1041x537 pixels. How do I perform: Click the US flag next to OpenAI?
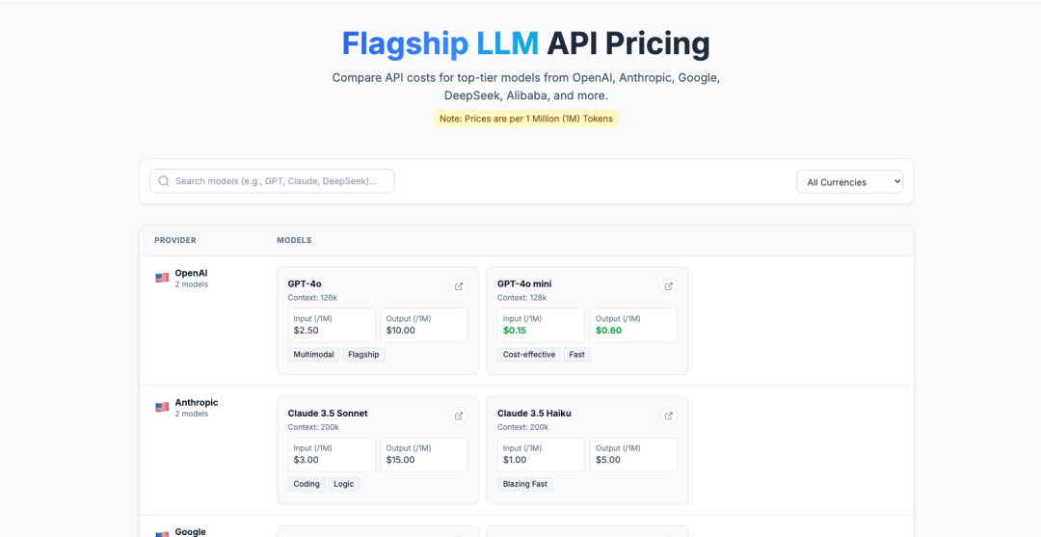(162, 278)
